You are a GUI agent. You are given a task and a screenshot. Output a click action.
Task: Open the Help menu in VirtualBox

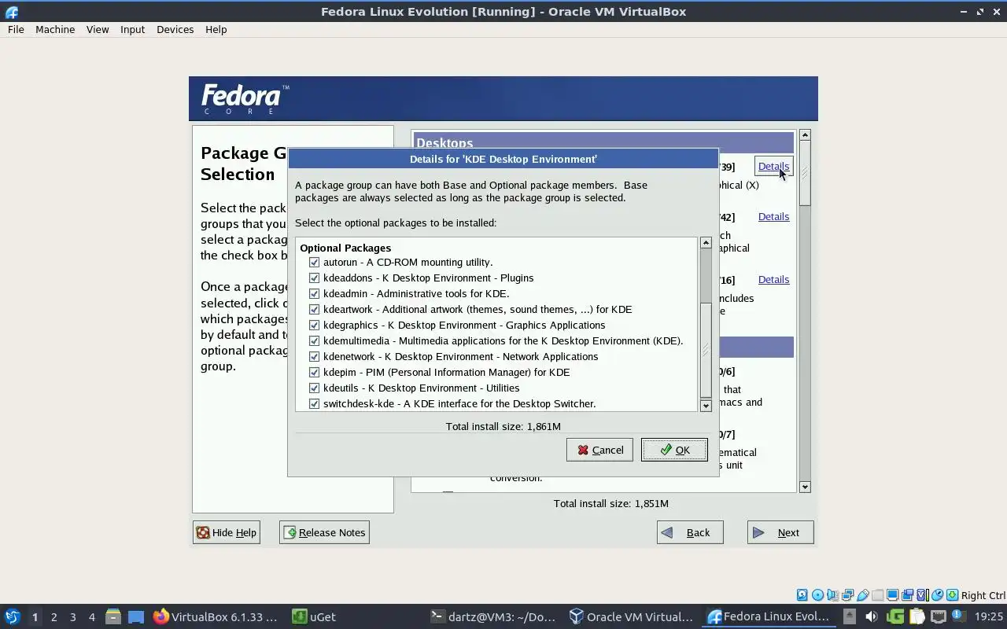pos(216,29)
